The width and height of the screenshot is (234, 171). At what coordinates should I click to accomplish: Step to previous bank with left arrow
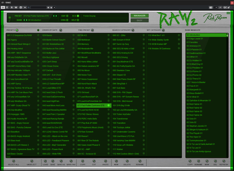point(24,20)
